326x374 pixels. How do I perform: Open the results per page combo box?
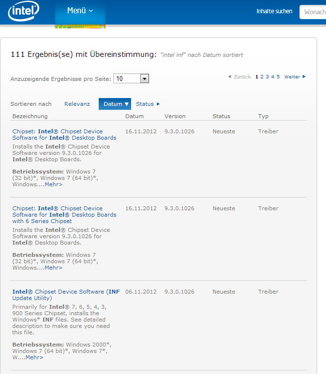point(131,78)
